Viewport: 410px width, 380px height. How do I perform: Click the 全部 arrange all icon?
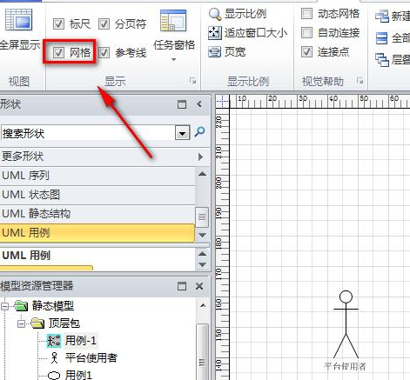[381, 38]
